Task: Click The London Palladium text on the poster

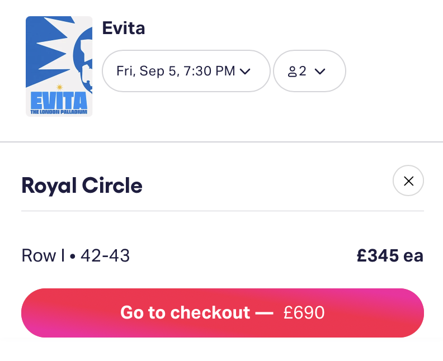Action: [x=59, y=111]
